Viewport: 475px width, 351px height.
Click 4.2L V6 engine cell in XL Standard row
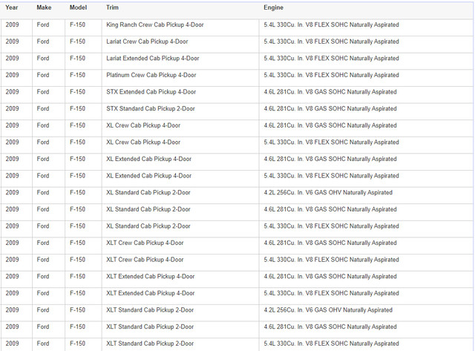coord(328,192)
